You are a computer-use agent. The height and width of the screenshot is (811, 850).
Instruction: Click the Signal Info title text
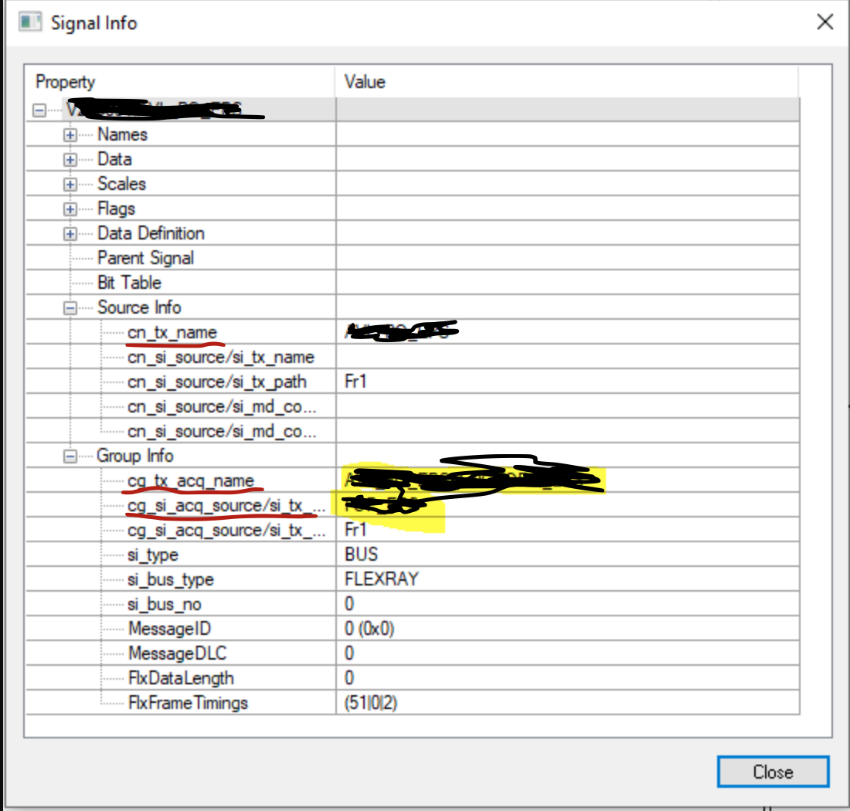93,22
